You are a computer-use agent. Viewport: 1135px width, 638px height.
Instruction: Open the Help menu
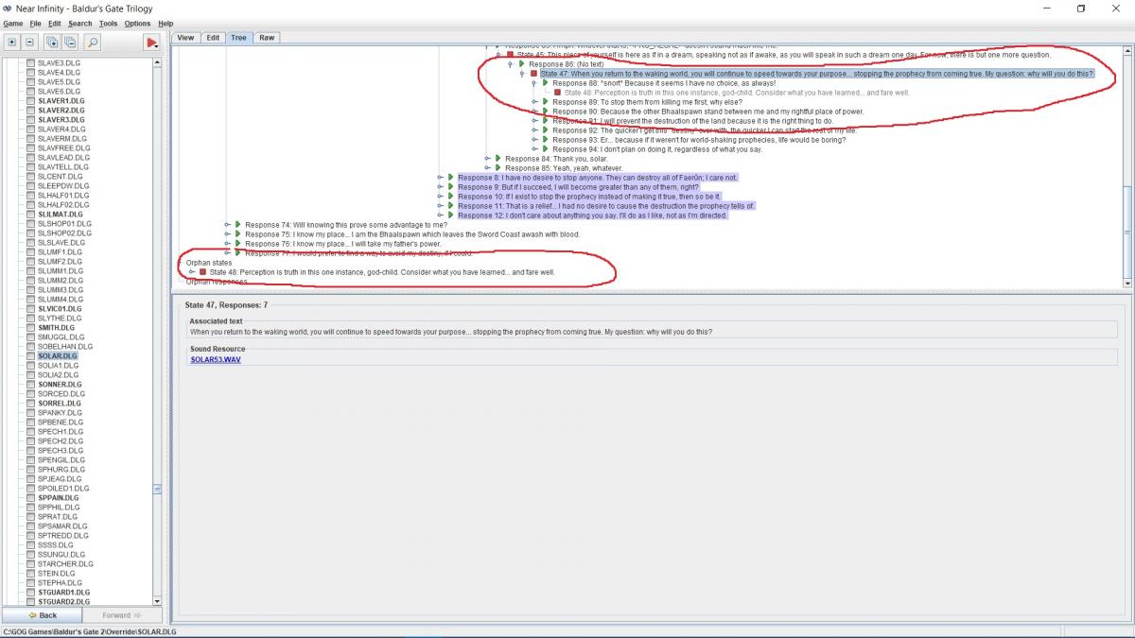pos(166,23)
